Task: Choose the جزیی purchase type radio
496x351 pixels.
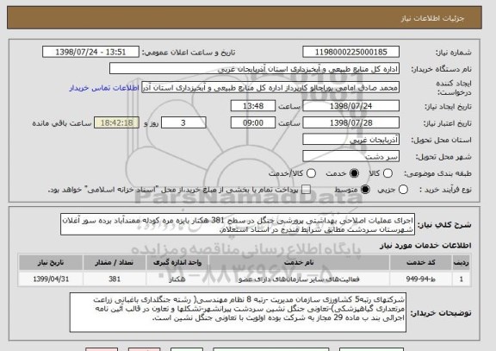Action: [x=403, y=190]
